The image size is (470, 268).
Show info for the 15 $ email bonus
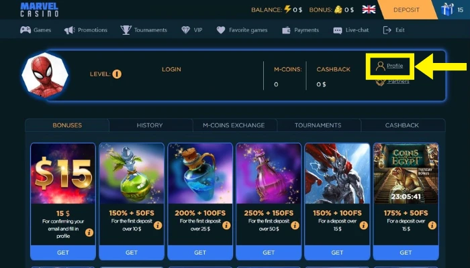click(x=89, y=232)
